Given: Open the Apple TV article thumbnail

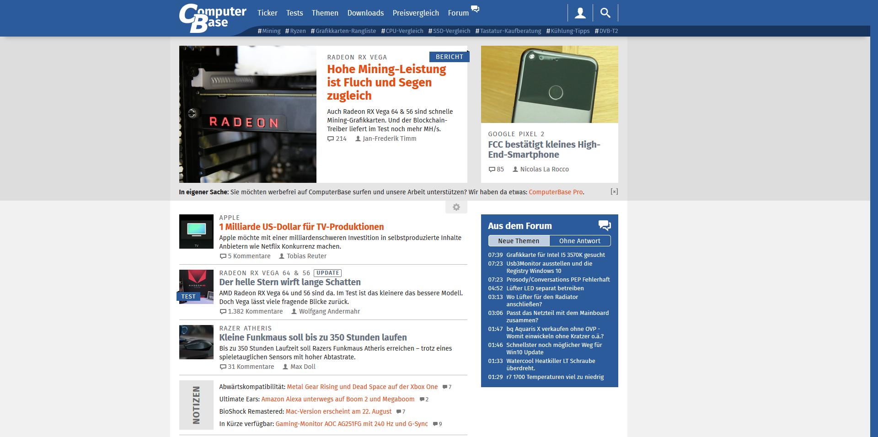Looking at the screenshot, I should (196, 231).
